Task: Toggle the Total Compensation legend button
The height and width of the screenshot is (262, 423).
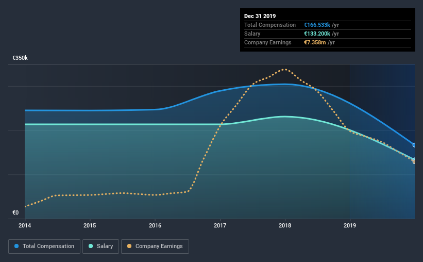Action: (44, 247)
